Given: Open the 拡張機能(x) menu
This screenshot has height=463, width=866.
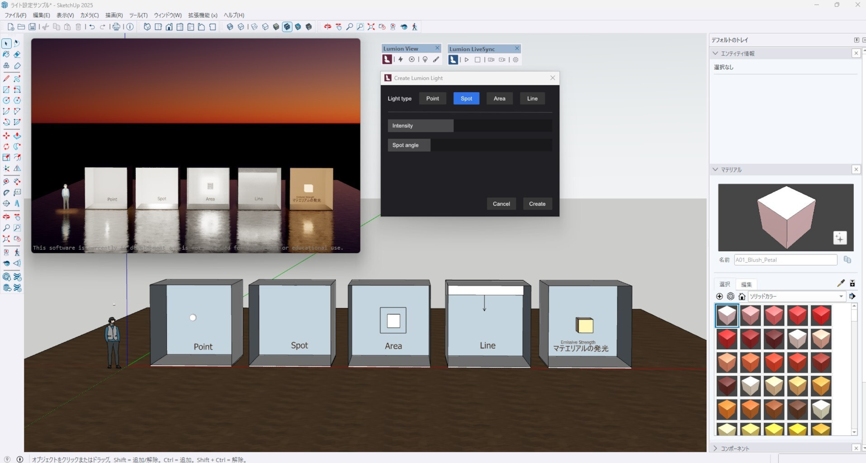Looking at the screenshot, I should coord(203,15).
